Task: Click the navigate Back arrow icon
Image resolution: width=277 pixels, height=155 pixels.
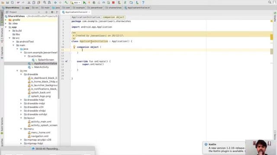Action: [x=55, y=3]
